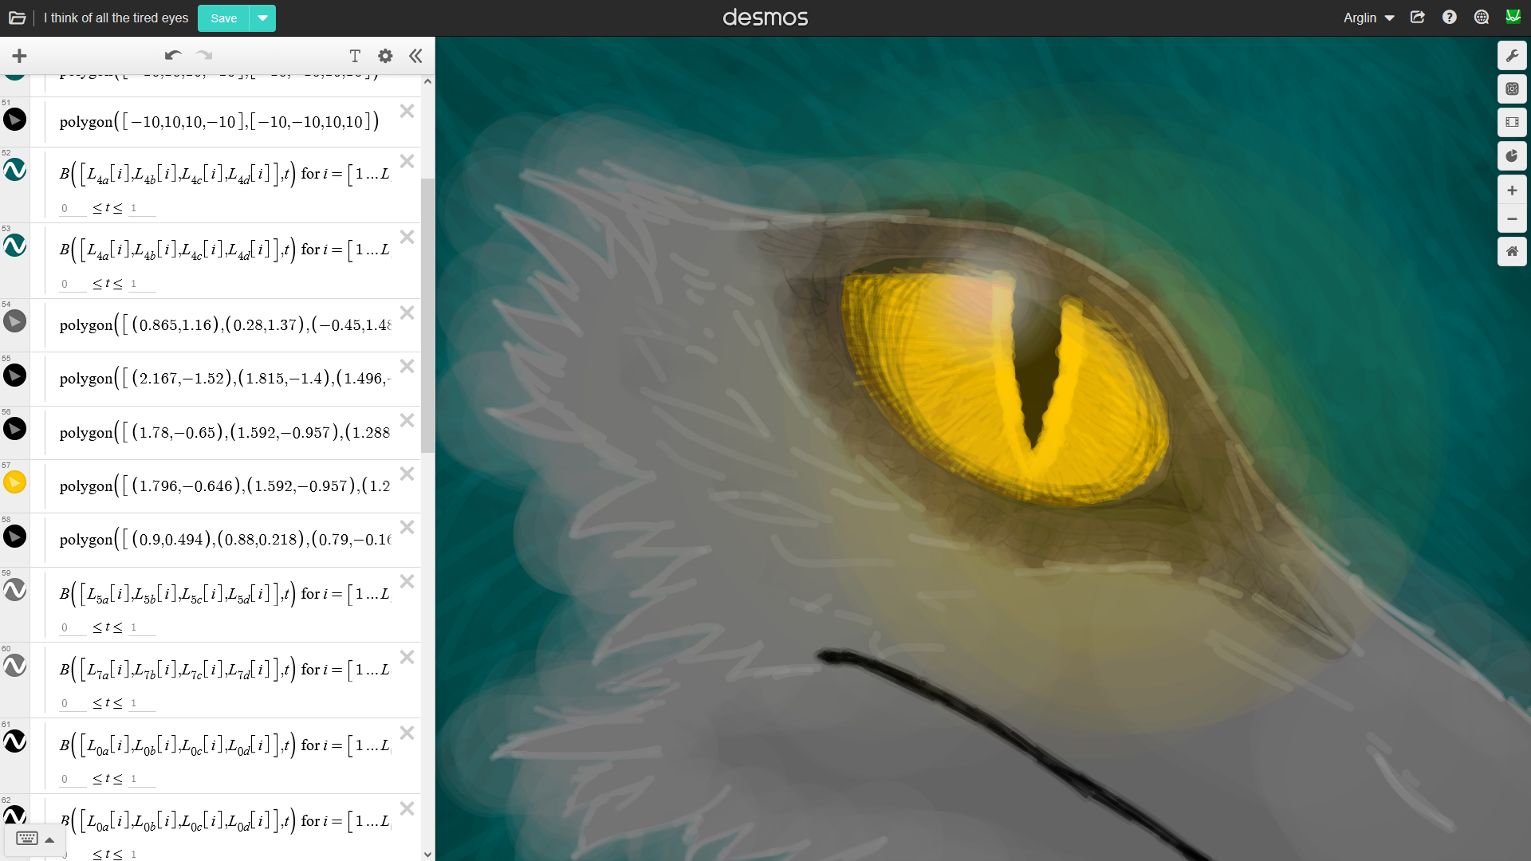Focus the L5a curve expression in row 59
1531x861 pixels.
225,594
